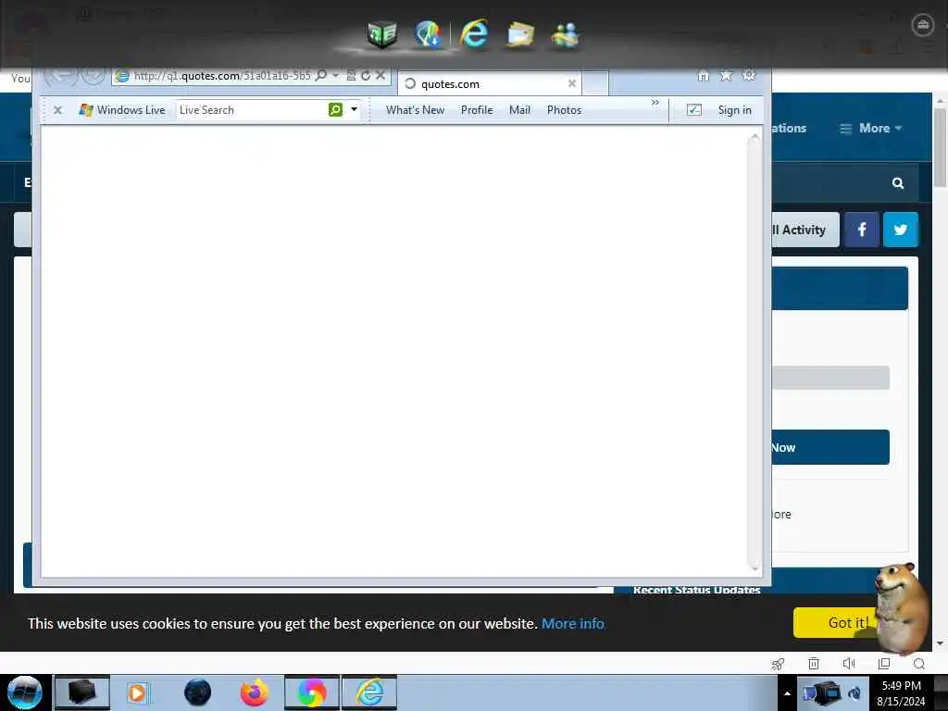Open the Windows Start menu
This screenshot has width=948, height=711.
pyautogui.click(x=25, y=692)
